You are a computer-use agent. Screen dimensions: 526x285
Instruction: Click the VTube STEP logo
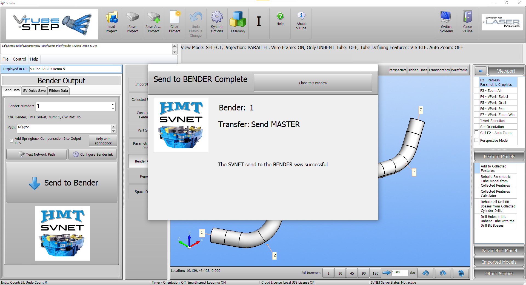[x=52, y=24]
